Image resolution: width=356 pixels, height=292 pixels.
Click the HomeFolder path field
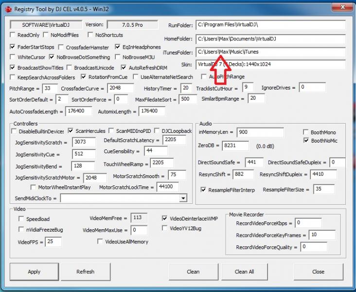270,39
